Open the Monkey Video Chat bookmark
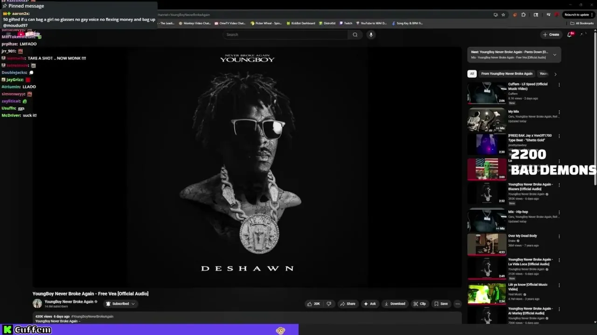This screenshot has height=335, width=597. click(x=194, y=23)
